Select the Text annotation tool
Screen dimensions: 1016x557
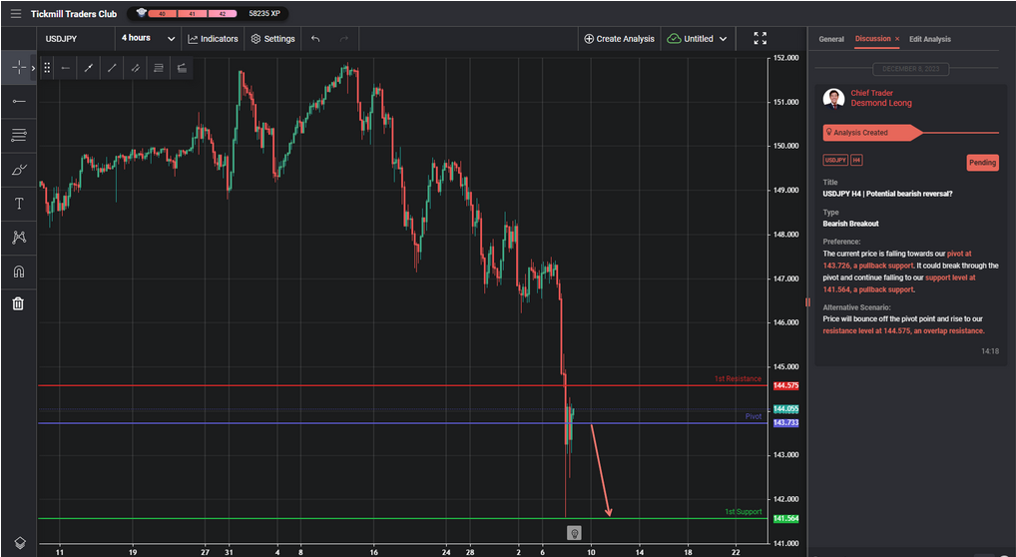click(19, 204)
